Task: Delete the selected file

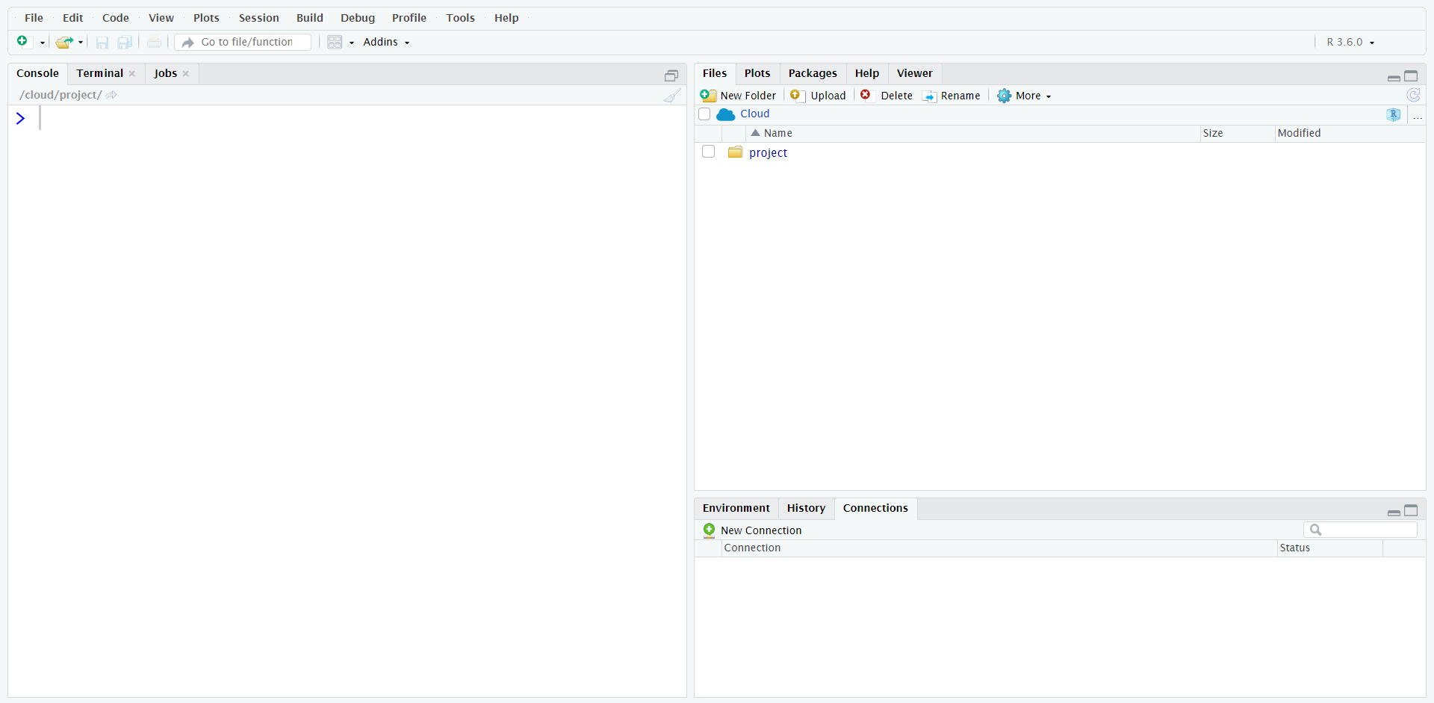Action: pyautogui.click(x=887, y=95)
